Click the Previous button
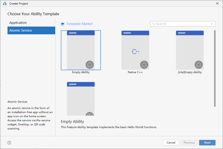Image resolution: width=223 pixels, height=149 pixels. 189,142
